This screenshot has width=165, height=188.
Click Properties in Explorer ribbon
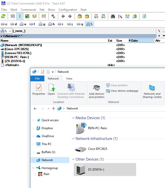coord(39,90)
